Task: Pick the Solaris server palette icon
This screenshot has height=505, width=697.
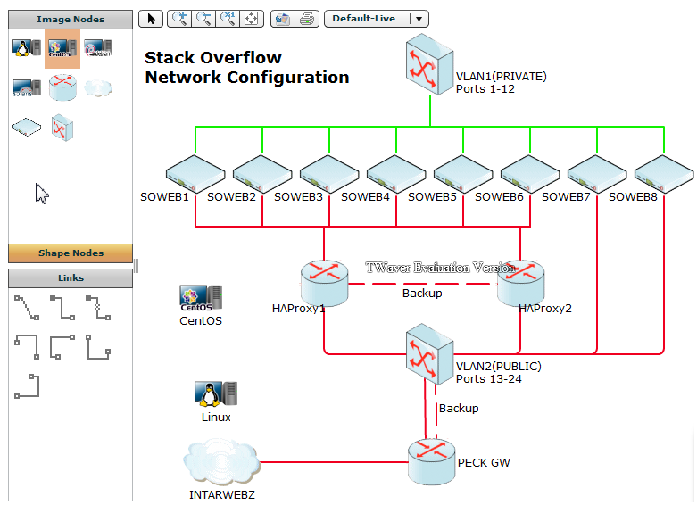Action: pos(27,87)
